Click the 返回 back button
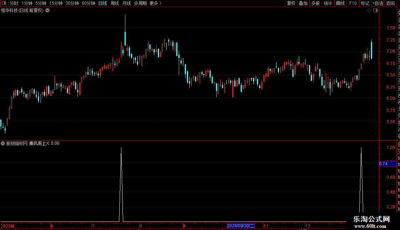Screen dimensions: 400x230 (390, 3)
